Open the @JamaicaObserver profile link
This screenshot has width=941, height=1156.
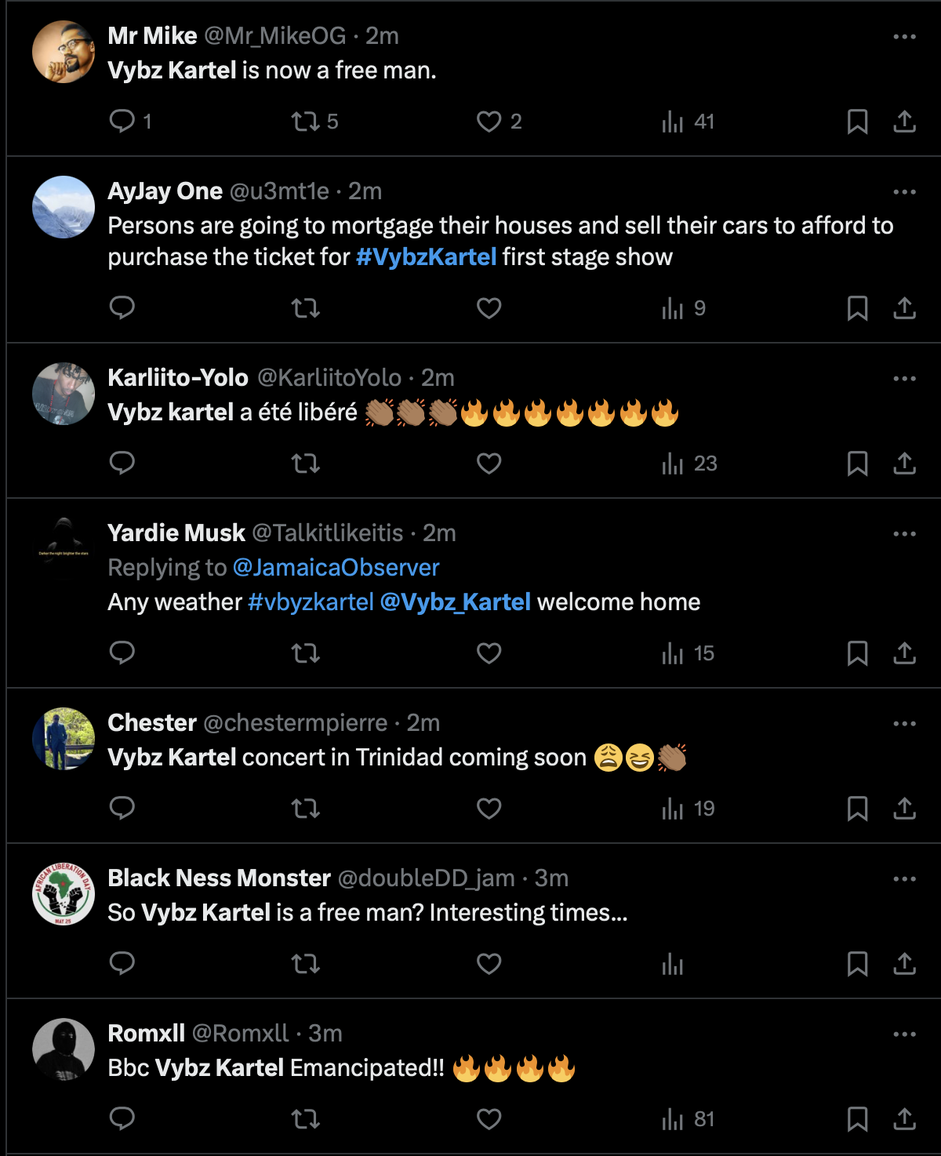336,568
